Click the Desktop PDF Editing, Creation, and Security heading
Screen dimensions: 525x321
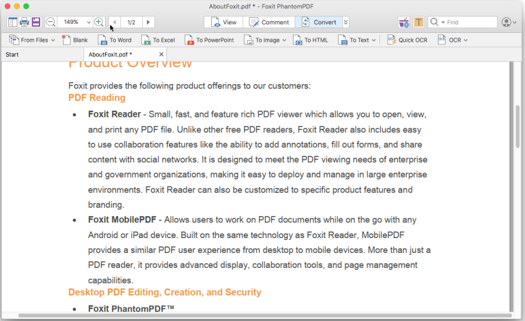tap(165, 292)
